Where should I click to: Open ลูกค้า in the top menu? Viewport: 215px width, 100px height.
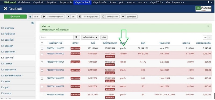coord(121,2)
